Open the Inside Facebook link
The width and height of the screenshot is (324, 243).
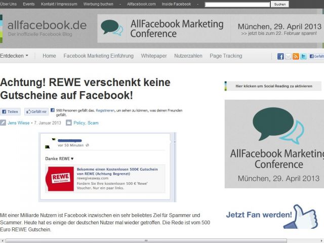tap(176, 4)
